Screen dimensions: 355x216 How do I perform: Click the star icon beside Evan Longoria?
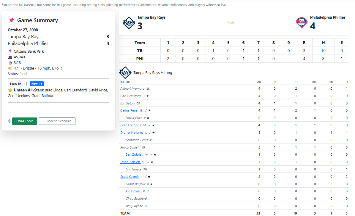153,125
